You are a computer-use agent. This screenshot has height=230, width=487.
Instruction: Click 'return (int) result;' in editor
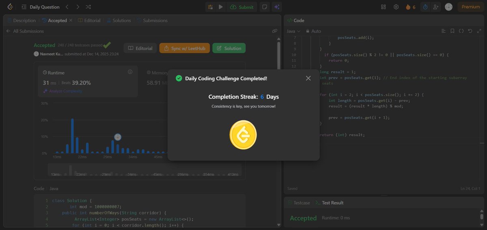[x=342, y=135]
